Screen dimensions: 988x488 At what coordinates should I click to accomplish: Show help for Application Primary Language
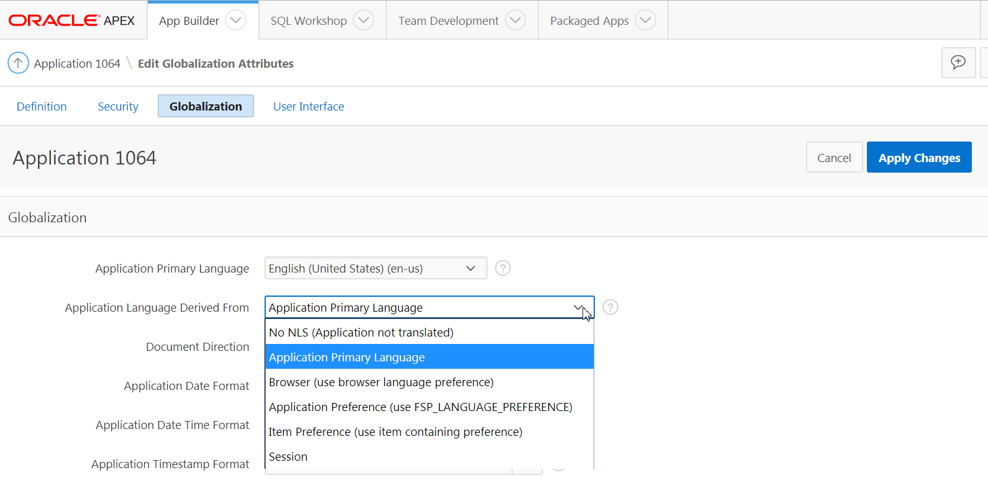(503, 268)
